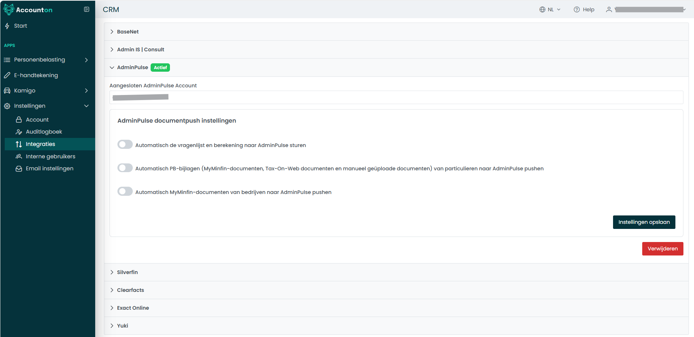The height and width of the screenshot is (337, 694).
Task: Click the AdminPulse documentpush instellingen heading
Action: [x=177, y=120]
